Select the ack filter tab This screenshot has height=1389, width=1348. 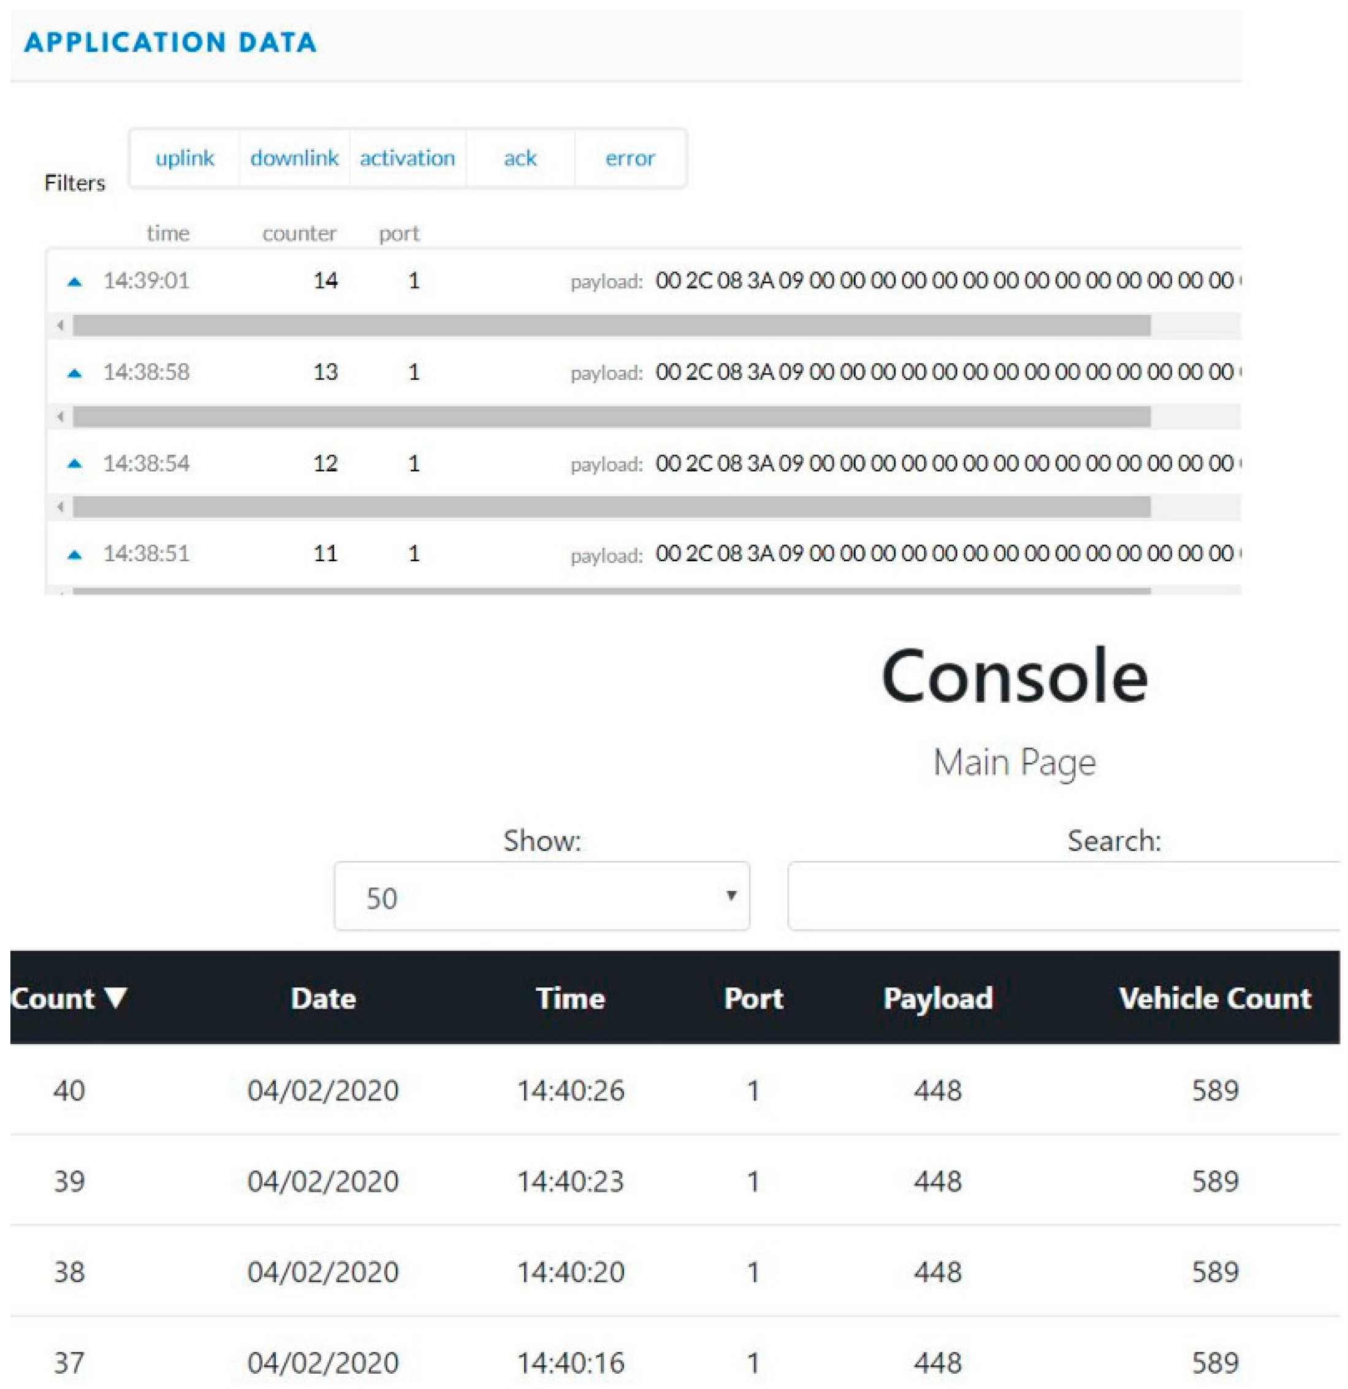520,158
